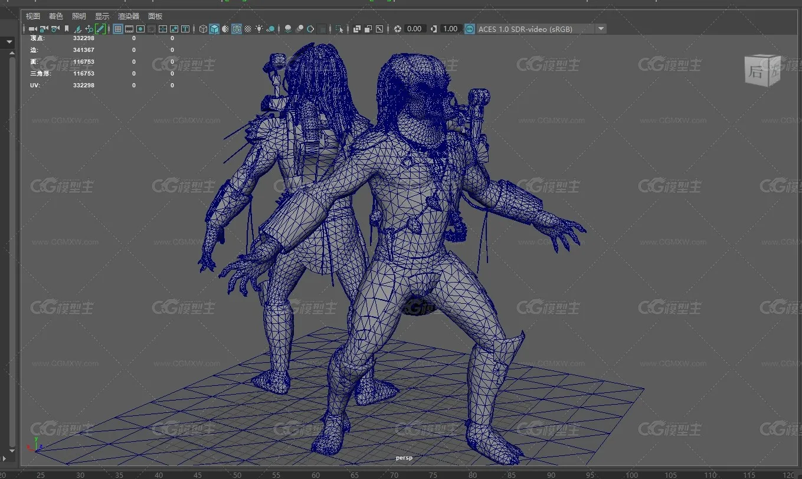Image resolution: width=802 pixels, height=479 pixels.
Task: Click the Bookmarks icon in panel toolbar
Action: (x=67, y=29)
